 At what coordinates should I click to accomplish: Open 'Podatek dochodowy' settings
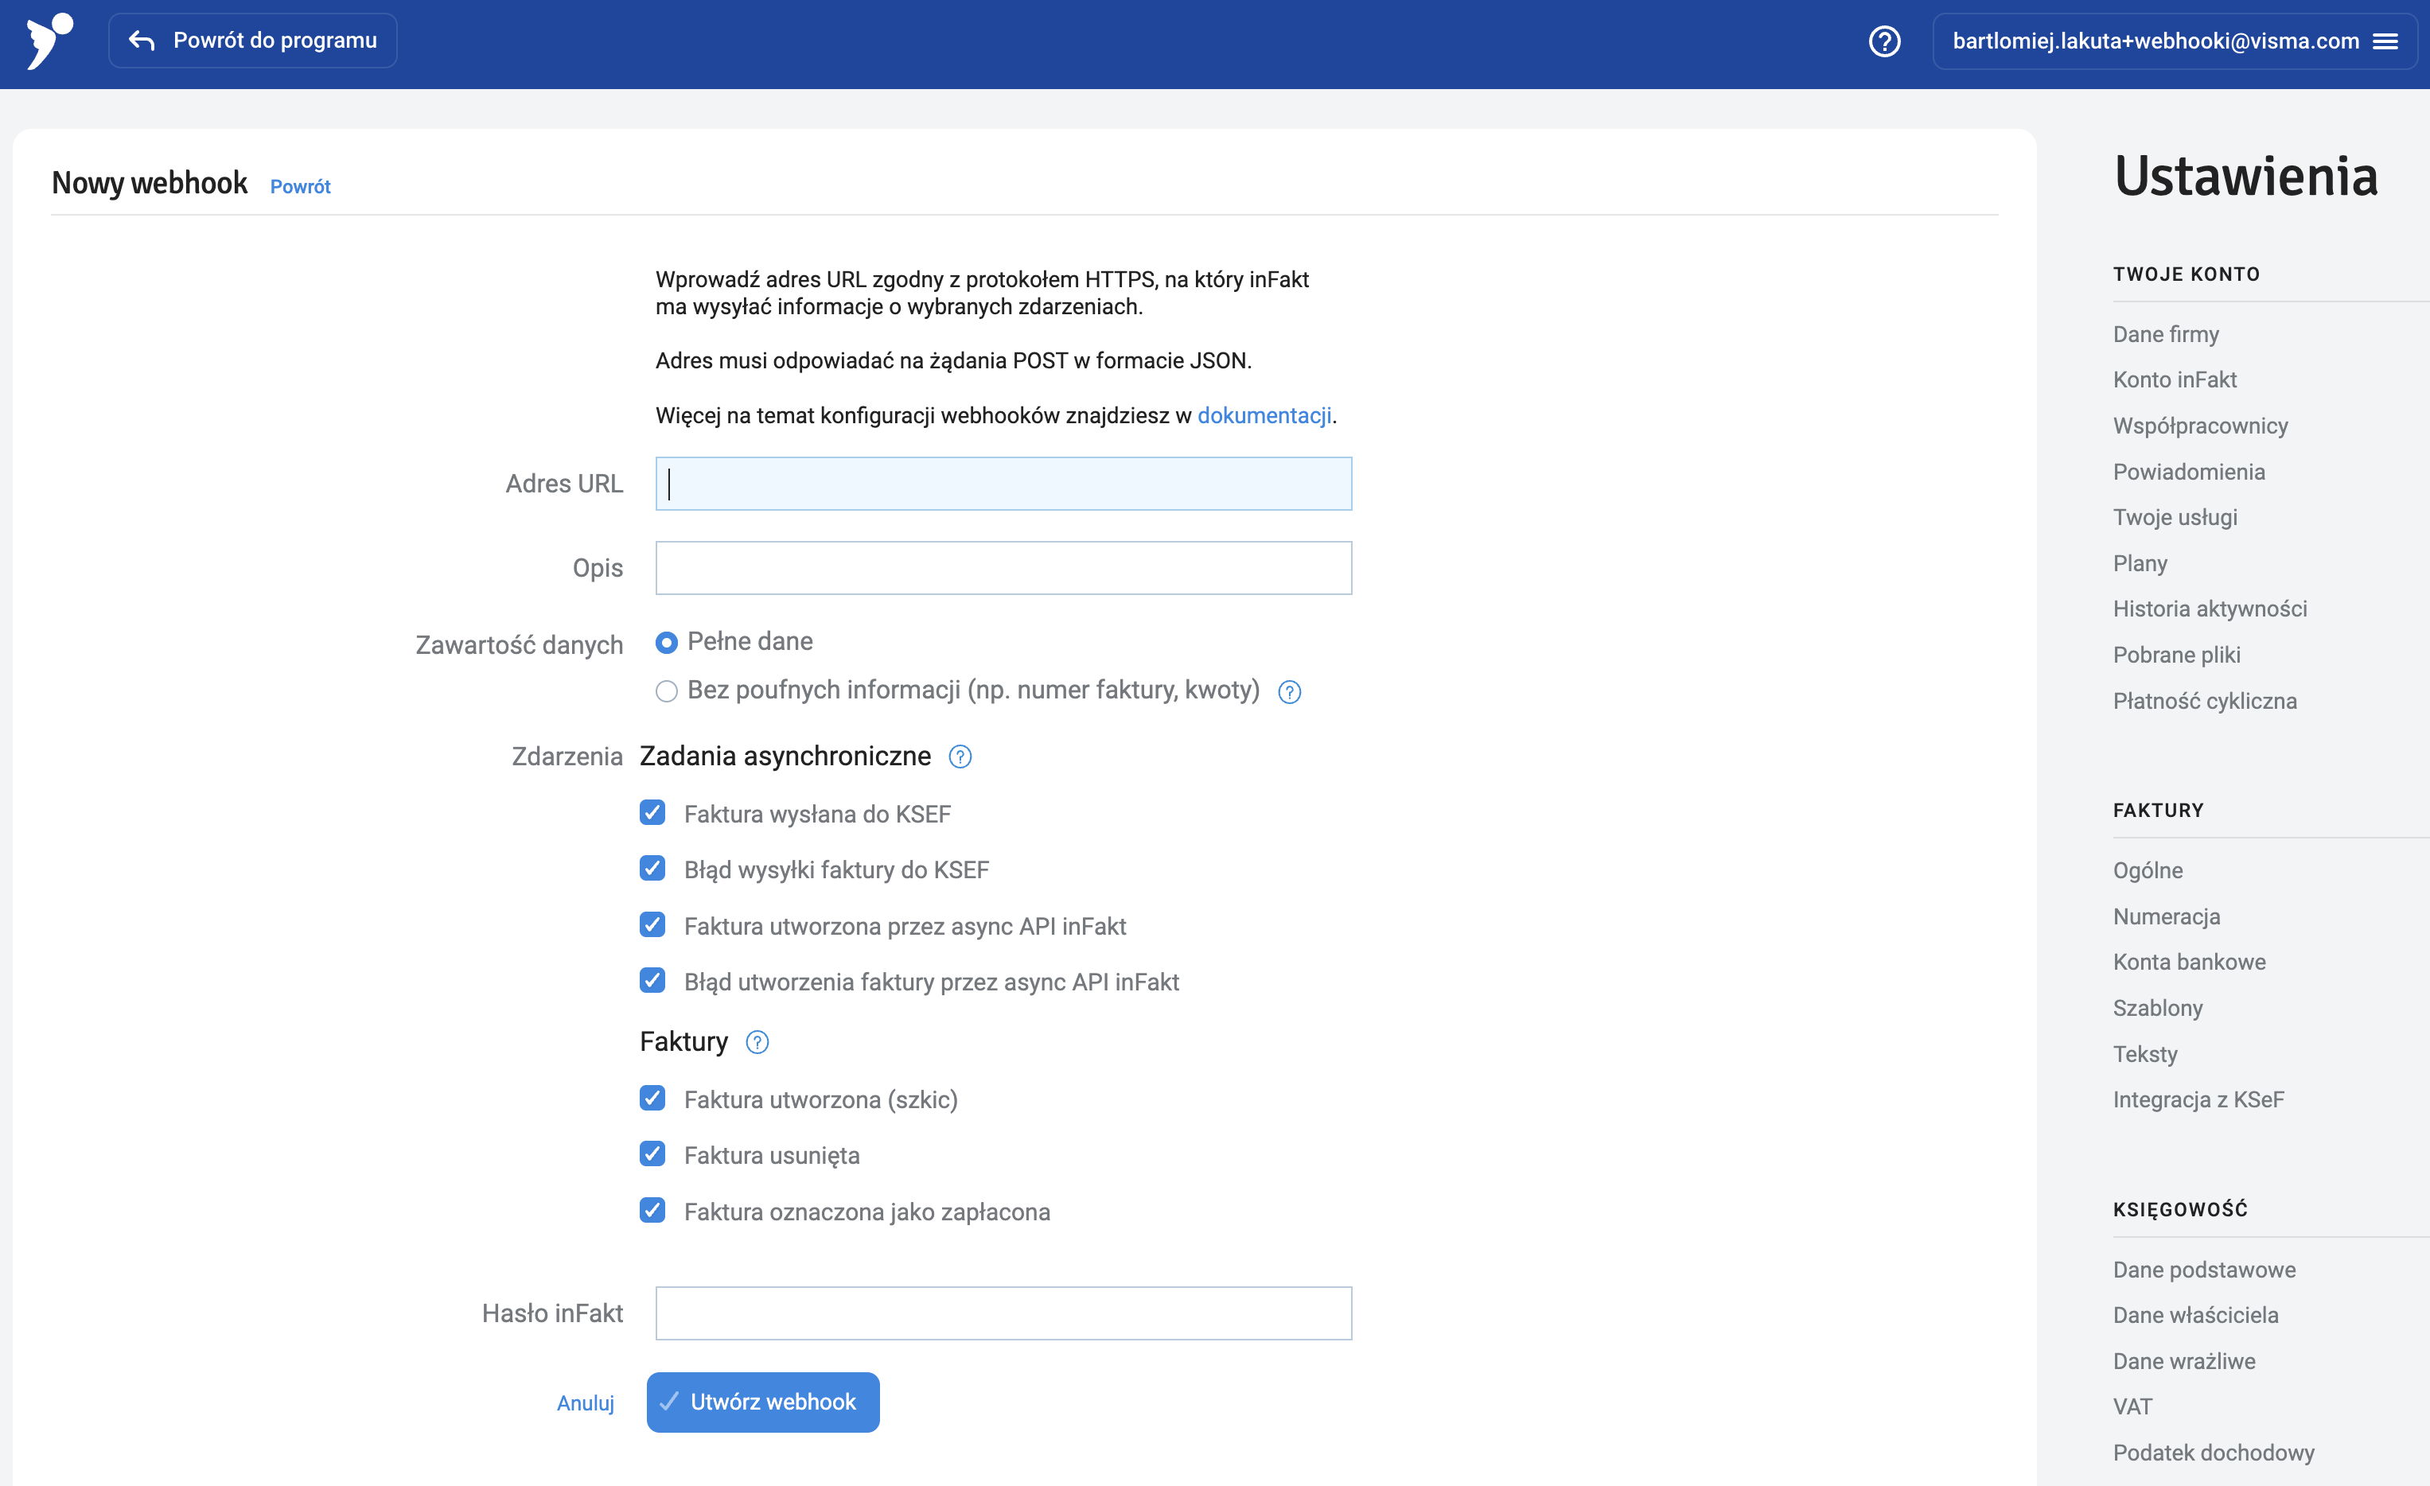[2213, 1453]
